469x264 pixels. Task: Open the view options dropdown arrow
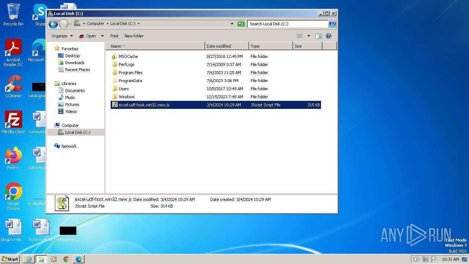pyautogui.click(x=309, y=36)
